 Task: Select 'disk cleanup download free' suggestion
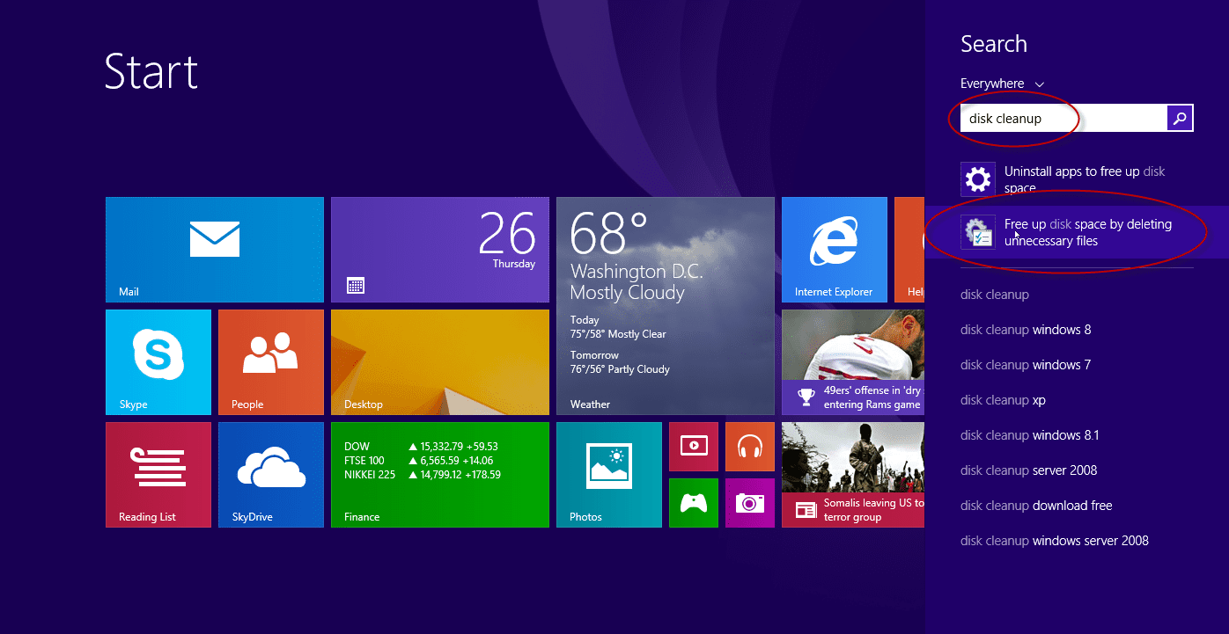coord(1036,506)
